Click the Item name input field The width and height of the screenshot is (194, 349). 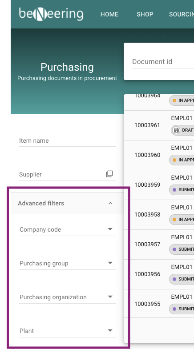(67, 140)
